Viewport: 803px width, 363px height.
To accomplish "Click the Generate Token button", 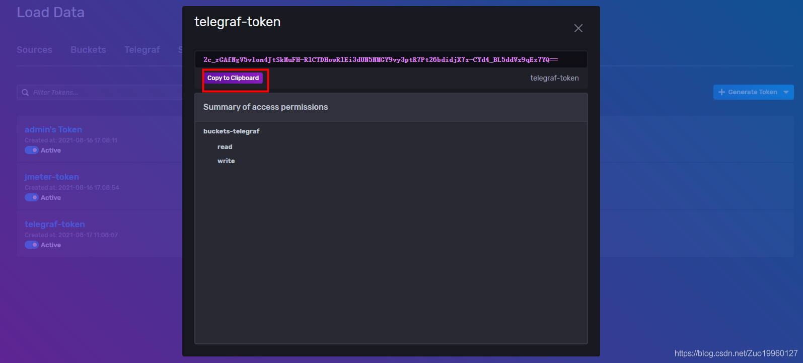I will pyautogui.click(x=753, y=92).
